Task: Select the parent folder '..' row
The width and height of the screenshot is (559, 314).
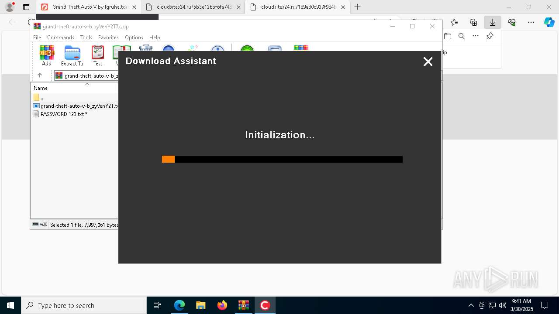Action: [x=75, y=98]
